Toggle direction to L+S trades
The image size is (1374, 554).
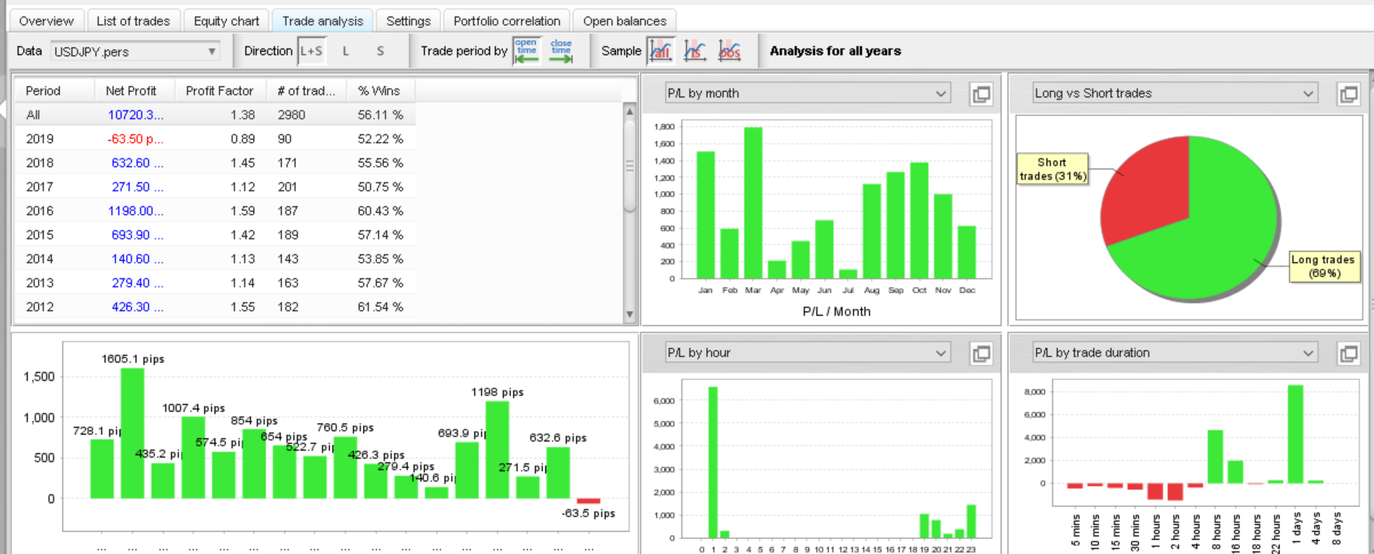311,51
